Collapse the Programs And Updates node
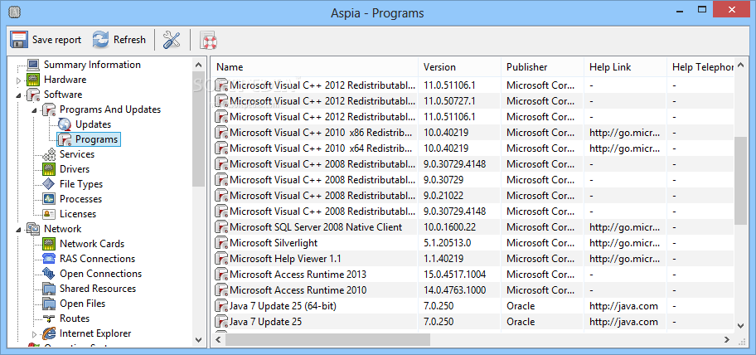The width and height of the screenshot is (756, 355). point(35,110)
